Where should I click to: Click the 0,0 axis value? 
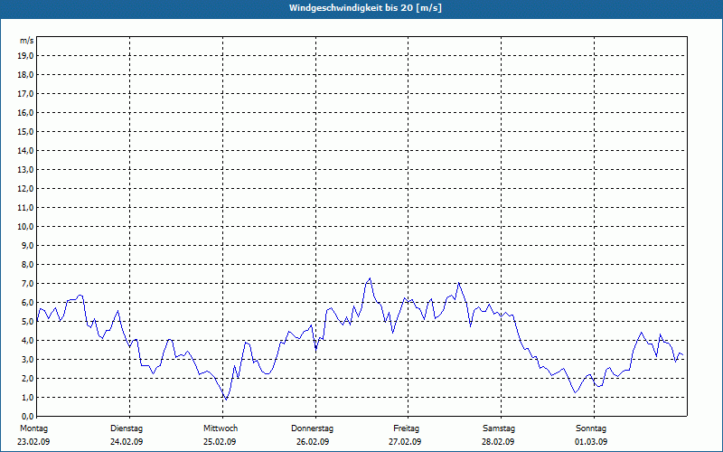click(x=27, y=417)
